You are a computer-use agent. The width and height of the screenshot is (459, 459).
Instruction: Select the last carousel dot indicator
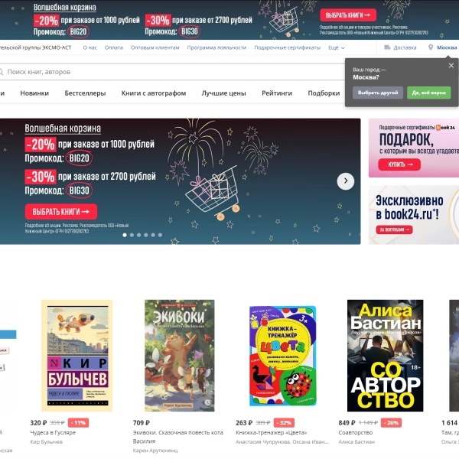click(x=160, y=235)
